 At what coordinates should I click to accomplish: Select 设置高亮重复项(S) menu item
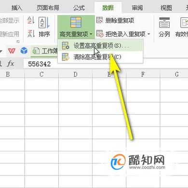click(x=100, y=46)
